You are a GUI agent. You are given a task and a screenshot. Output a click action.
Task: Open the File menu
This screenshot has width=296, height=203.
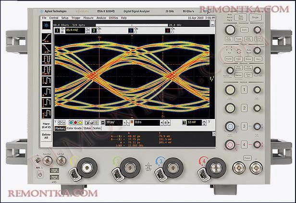click(44, 18)
